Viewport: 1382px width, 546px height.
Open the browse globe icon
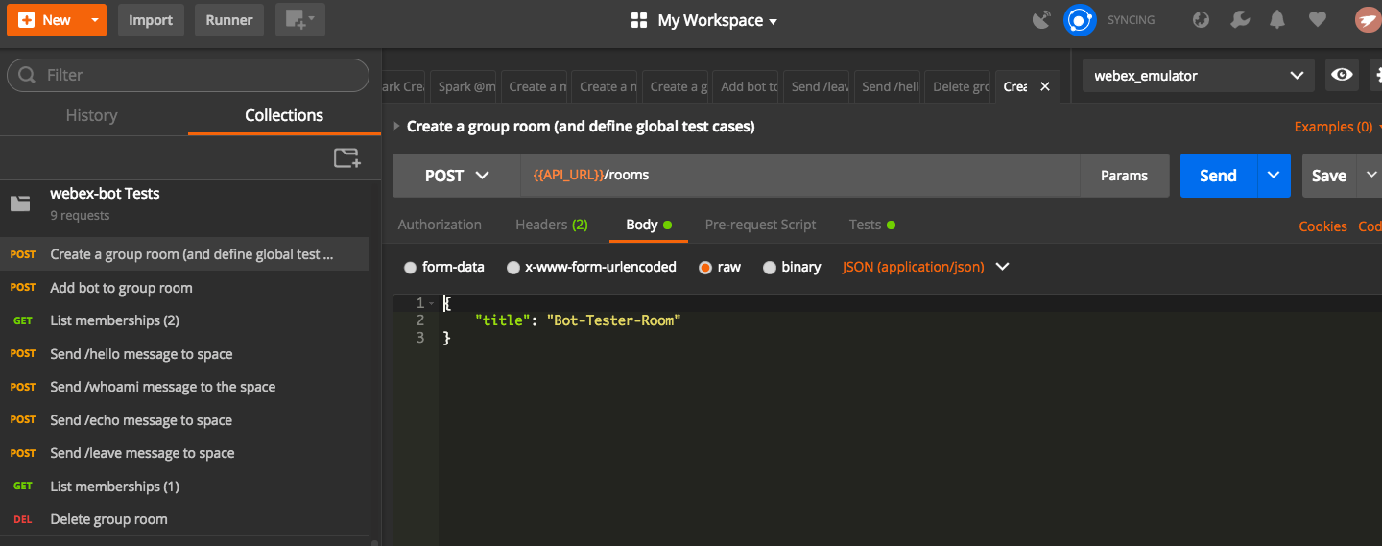[1201, 20]
